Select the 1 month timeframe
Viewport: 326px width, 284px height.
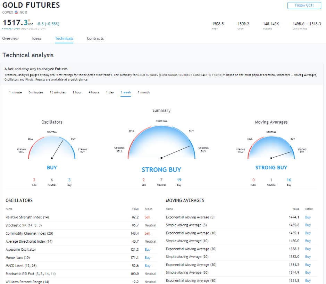pos(144,92)
